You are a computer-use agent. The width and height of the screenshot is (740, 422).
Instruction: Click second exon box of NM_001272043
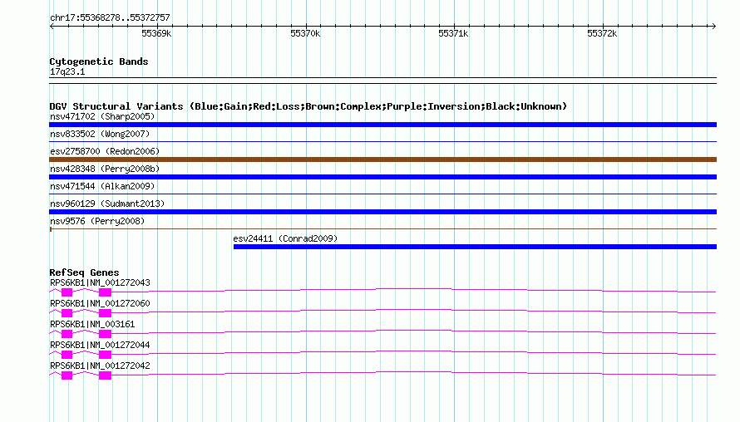click(106, 292)
